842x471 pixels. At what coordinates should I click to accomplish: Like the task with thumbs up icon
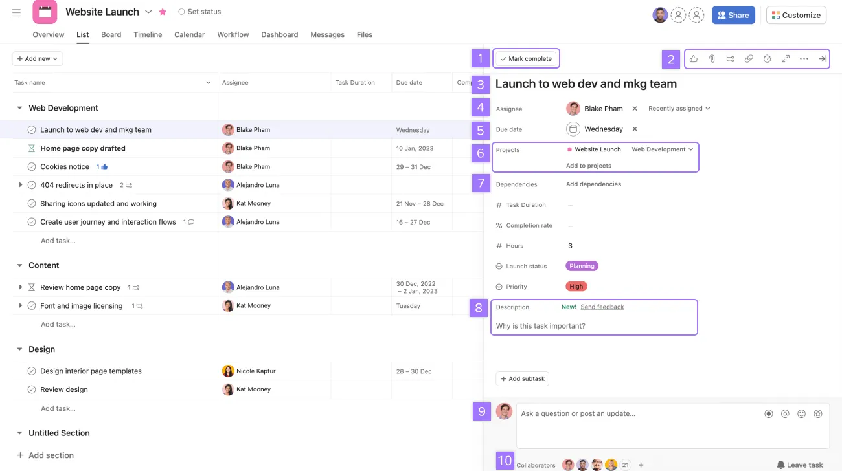(x=694, y=59)
